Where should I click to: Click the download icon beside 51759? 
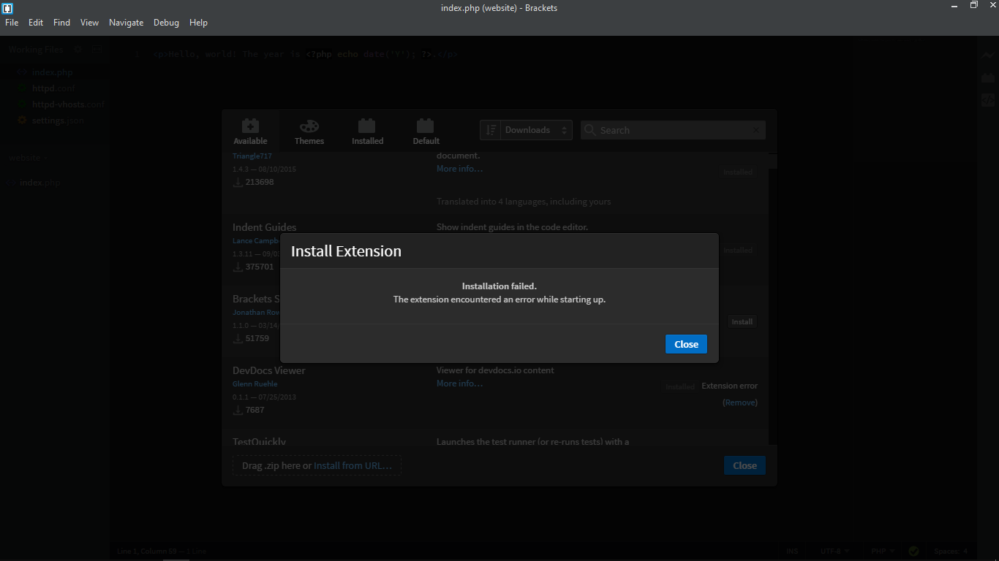point(238,338)
